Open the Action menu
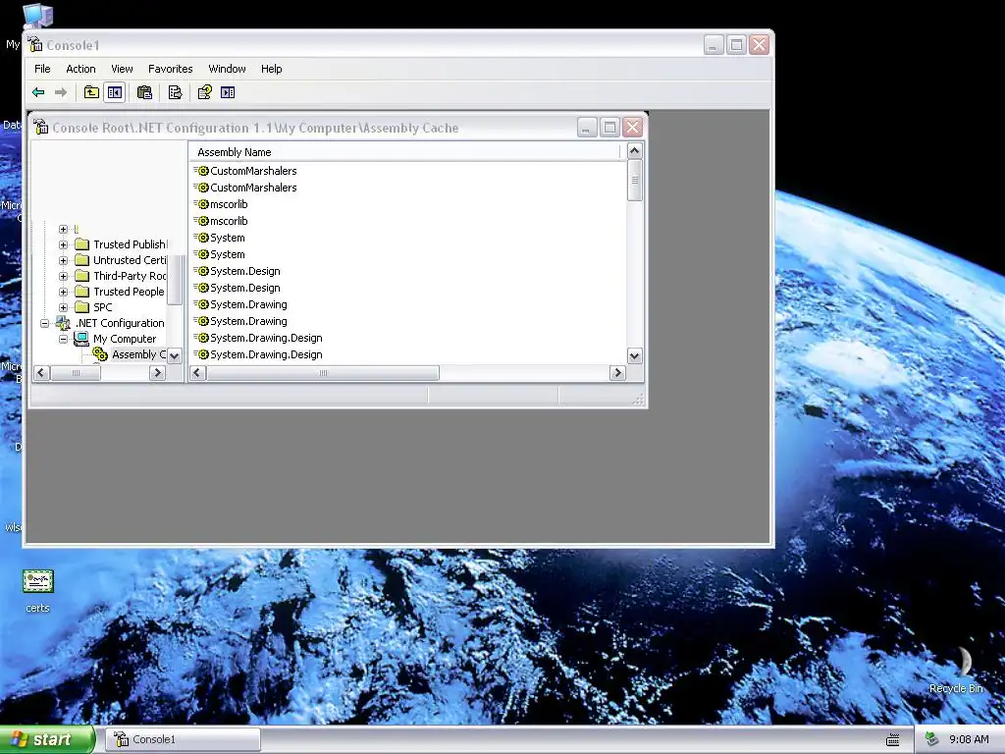The height and width of the screenshot is (754, 1005). [x=80, y=69]
